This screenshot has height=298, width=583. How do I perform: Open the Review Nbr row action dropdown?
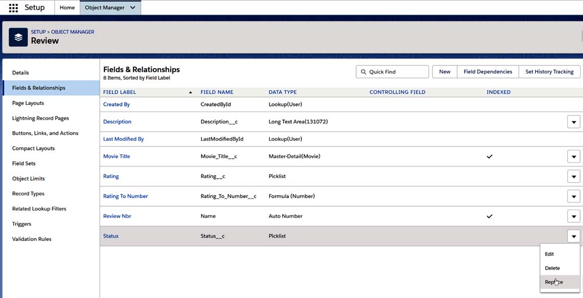pos(574,216)
